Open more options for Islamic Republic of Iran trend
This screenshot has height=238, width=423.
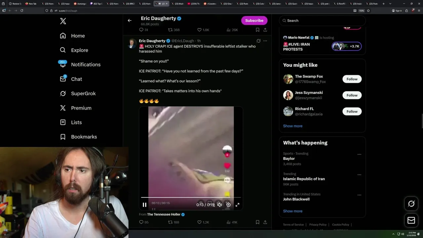click(x=359, y=175)
